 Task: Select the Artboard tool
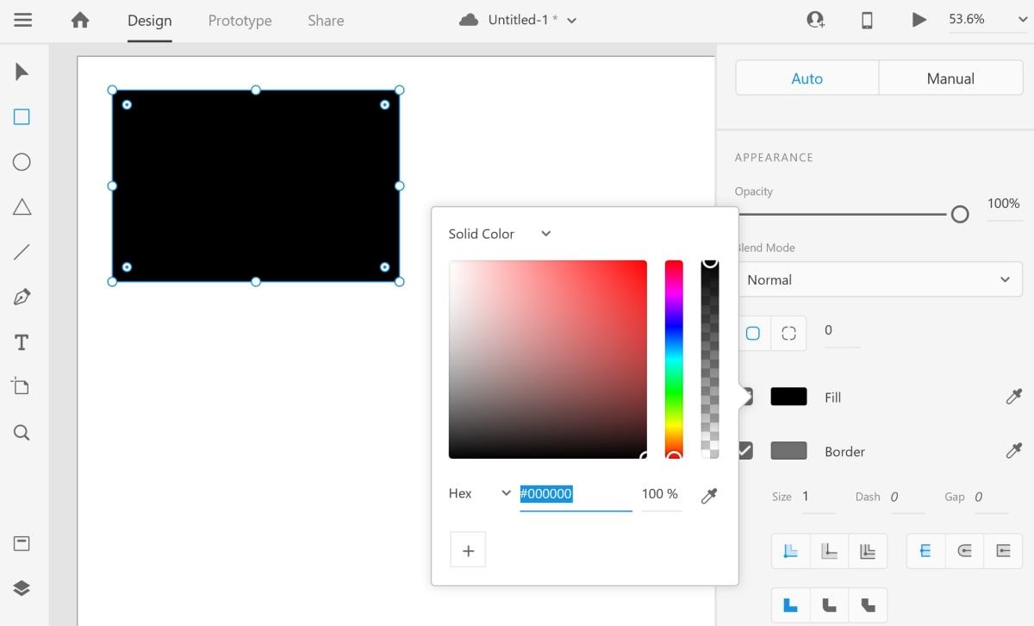point(21,386)
